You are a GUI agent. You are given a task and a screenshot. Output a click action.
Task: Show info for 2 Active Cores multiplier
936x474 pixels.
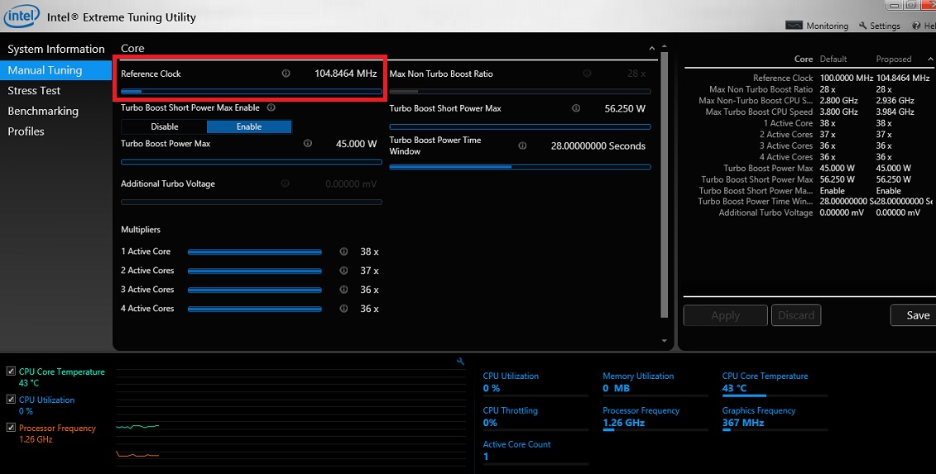(x=343, y=271)
